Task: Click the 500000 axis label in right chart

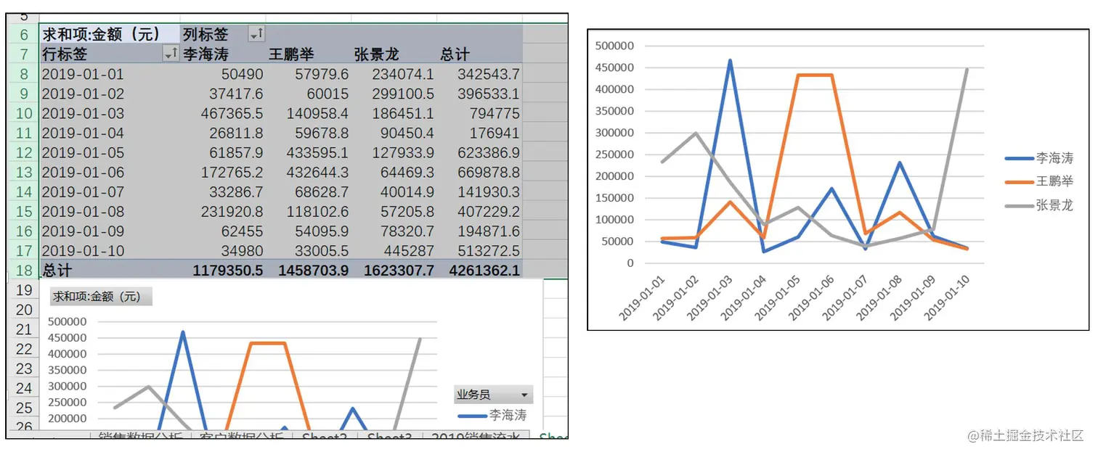Action: coord(614,46)
